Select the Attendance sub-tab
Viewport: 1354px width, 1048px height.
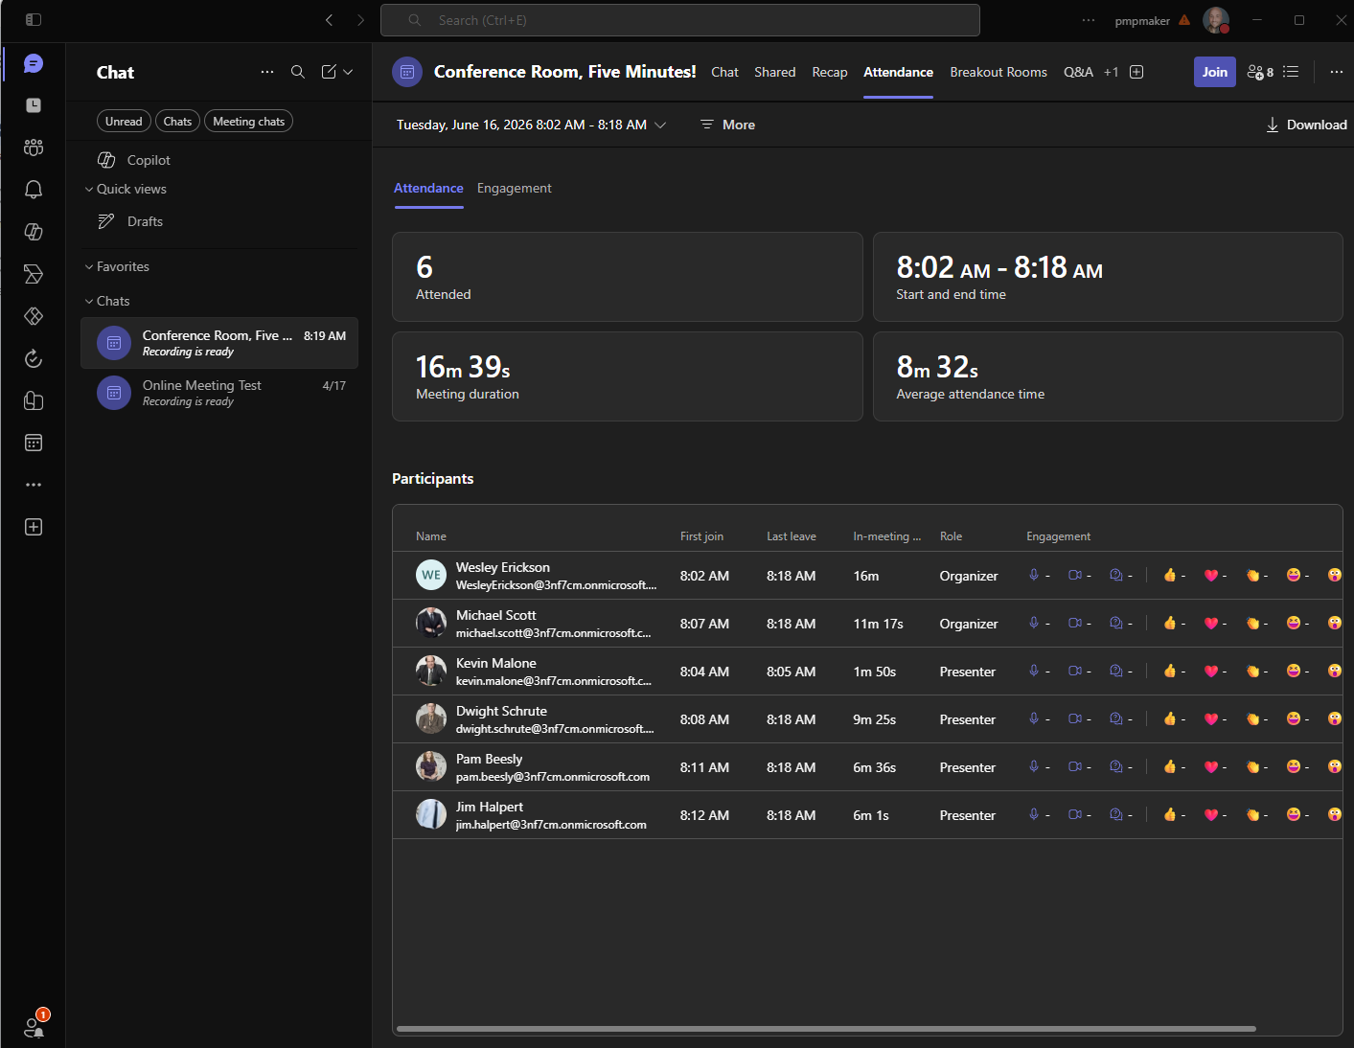(x=428, y=188)
